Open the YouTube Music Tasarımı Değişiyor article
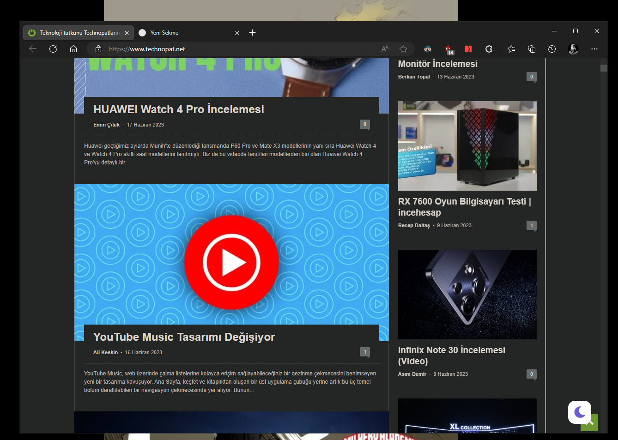 click(184, 337)
